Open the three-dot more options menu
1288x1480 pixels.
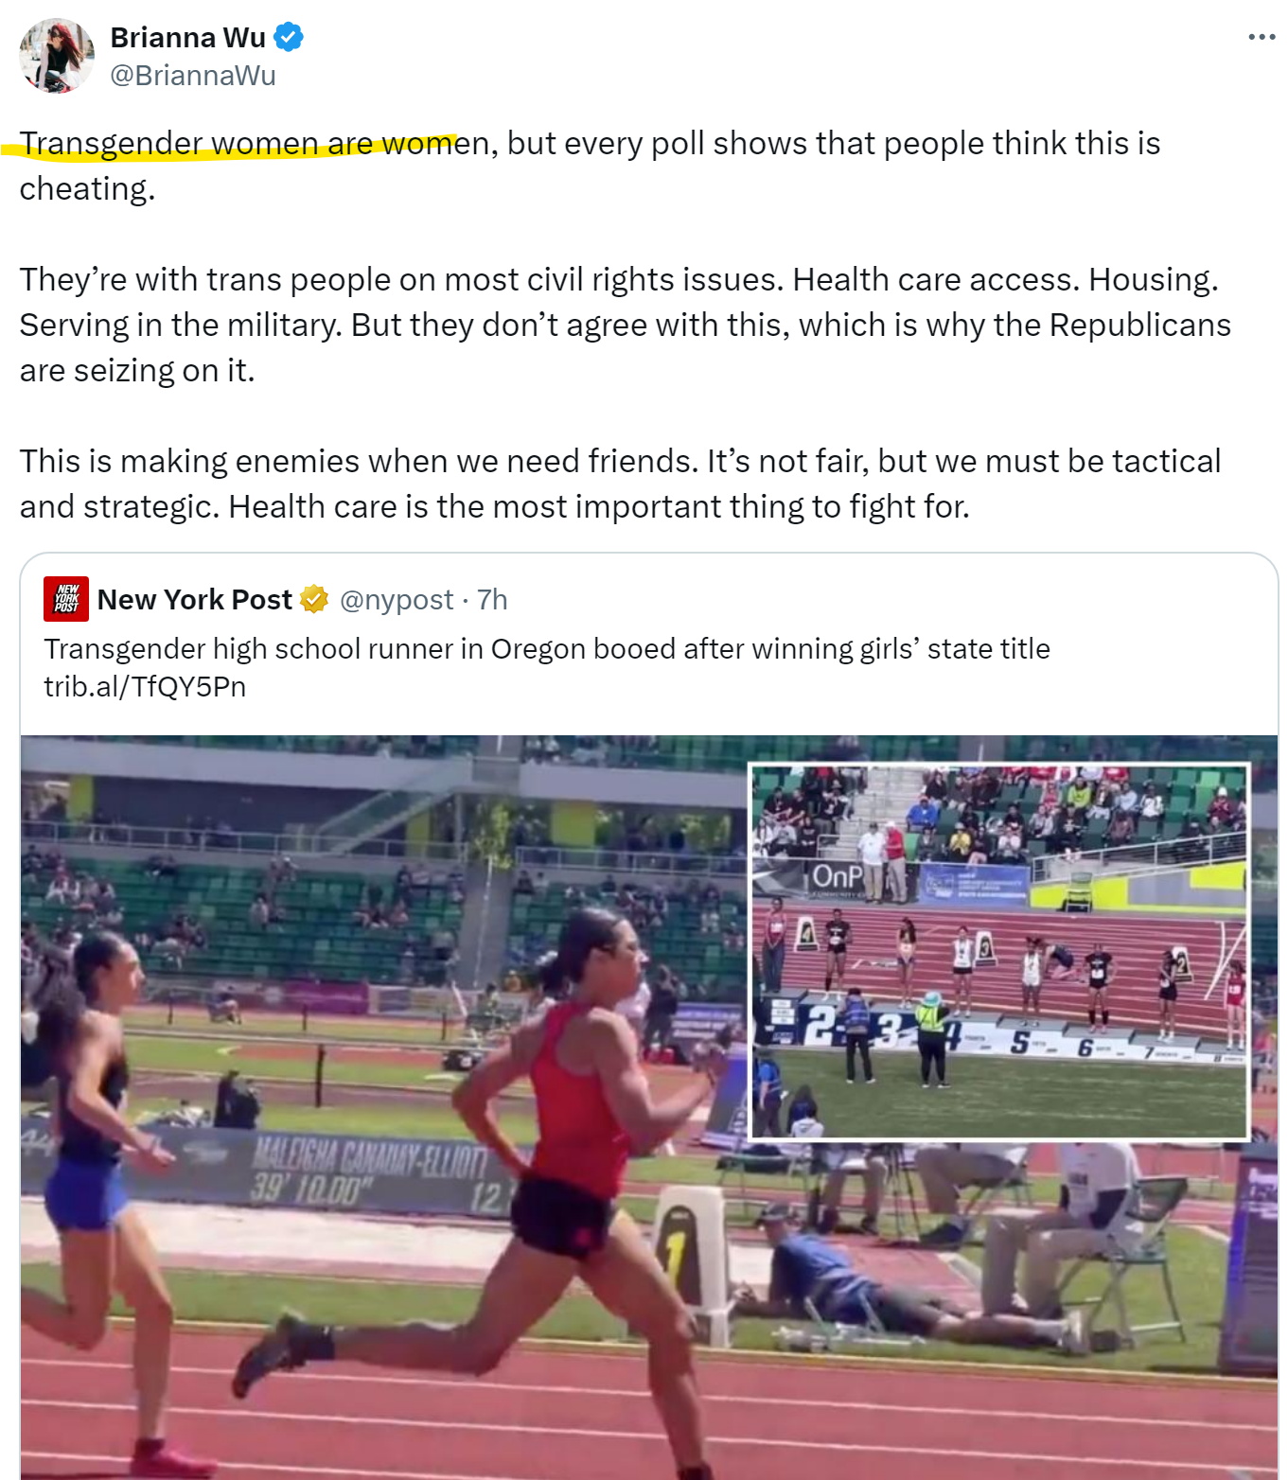click(x=1262, y=37)
